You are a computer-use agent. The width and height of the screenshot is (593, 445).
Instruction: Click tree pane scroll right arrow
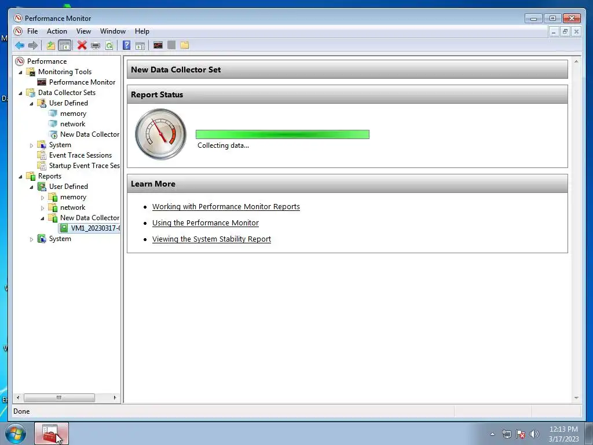coord(115,397)
